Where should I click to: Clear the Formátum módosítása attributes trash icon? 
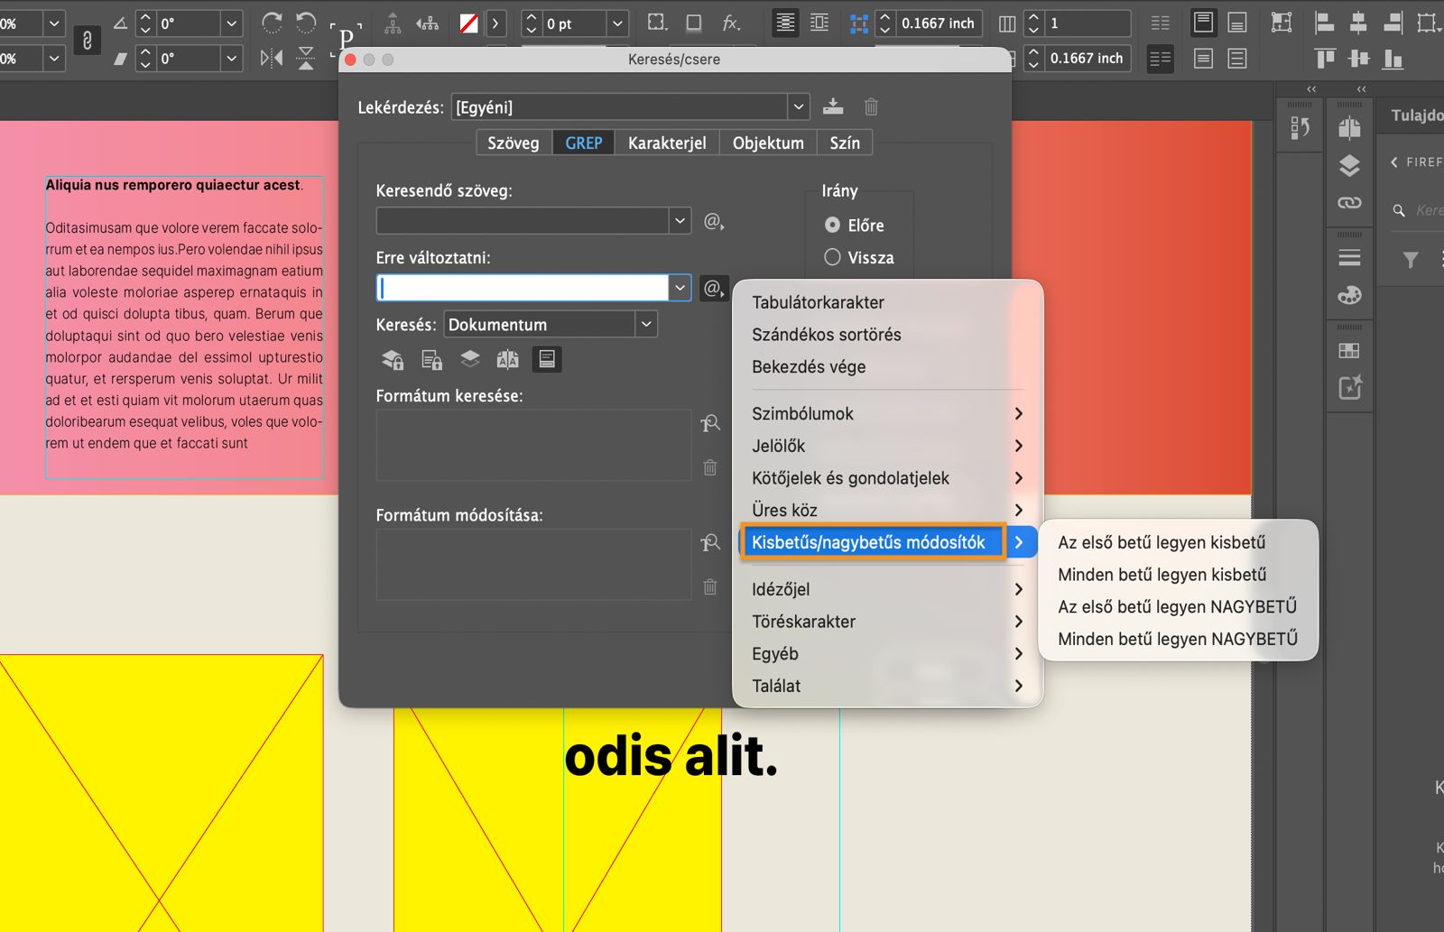[x=710, y=586]
